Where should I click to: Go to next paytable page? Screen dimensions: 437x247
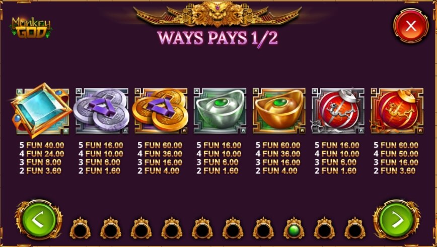397,220
